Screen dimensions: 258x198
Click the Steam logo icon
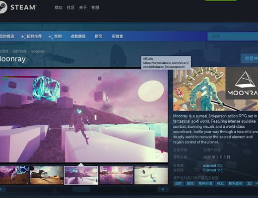coord(3,7)
